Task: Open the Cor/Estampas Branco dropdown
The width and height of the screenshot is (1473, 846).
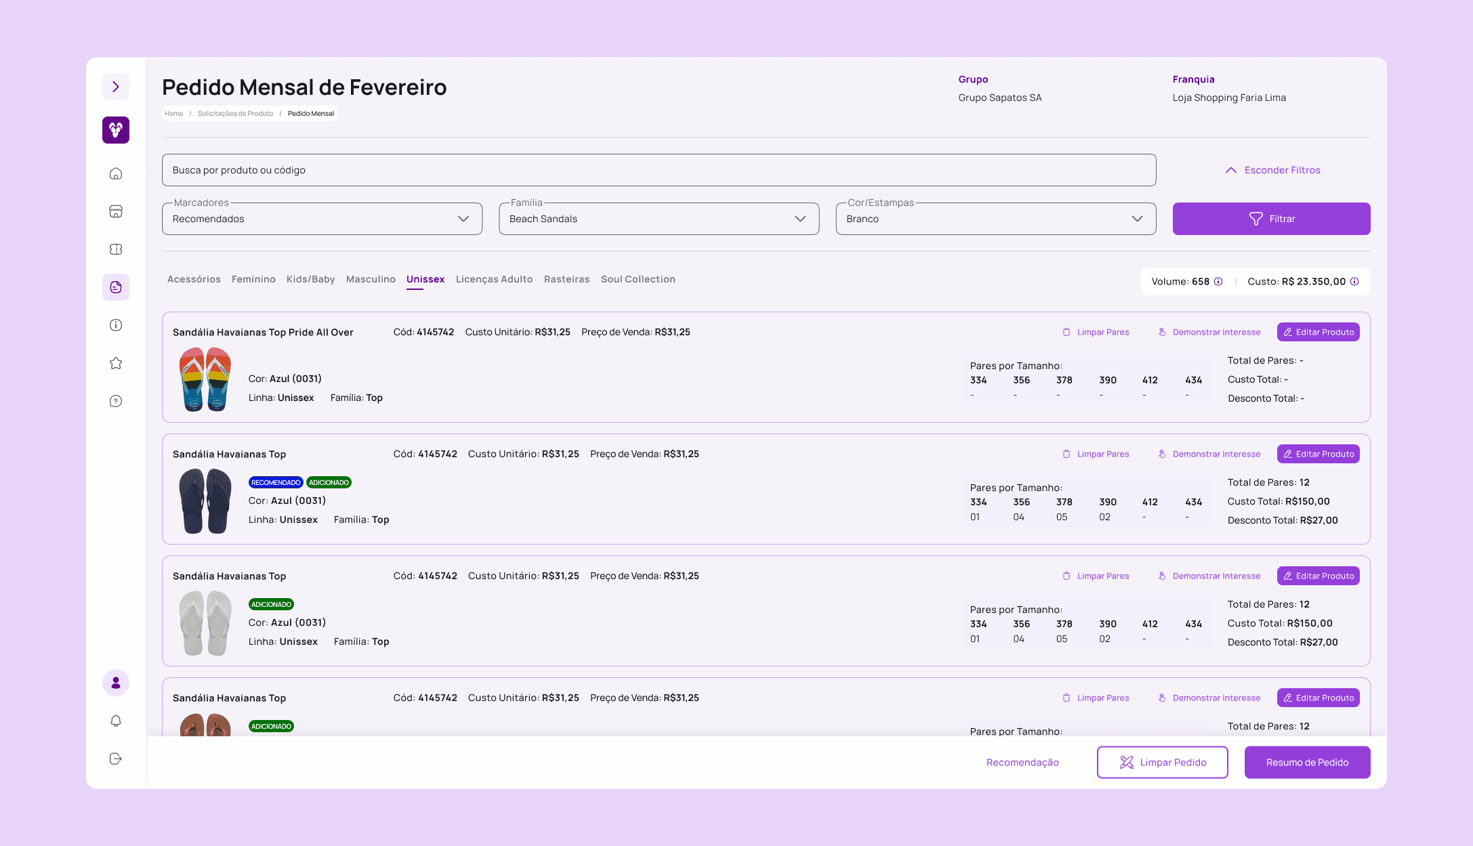Action: click(x=995, y=219)
